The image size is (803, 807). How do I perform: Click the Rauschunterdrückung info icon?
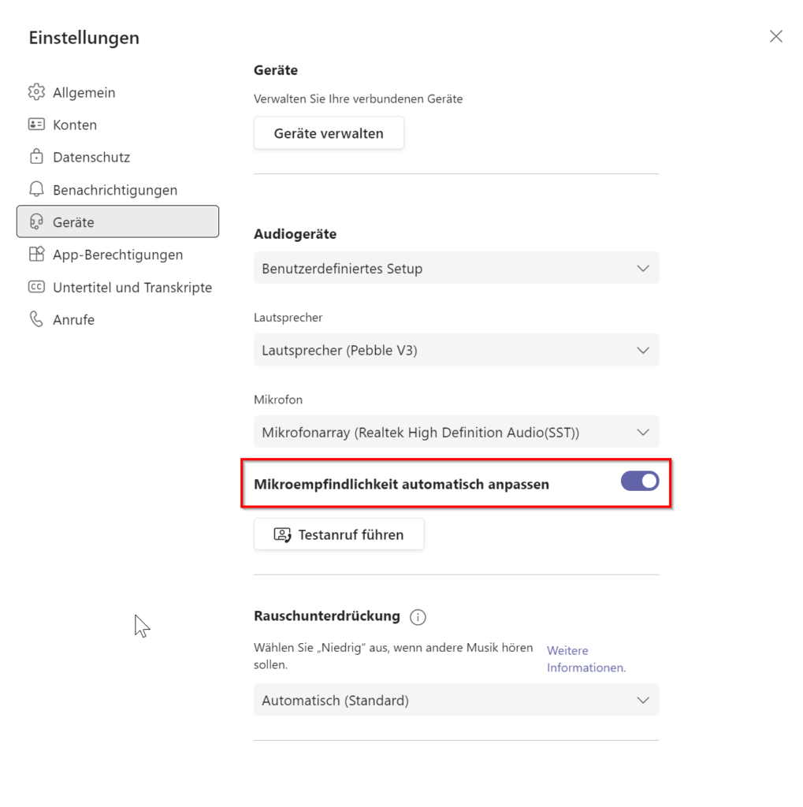tap(418, 616)
